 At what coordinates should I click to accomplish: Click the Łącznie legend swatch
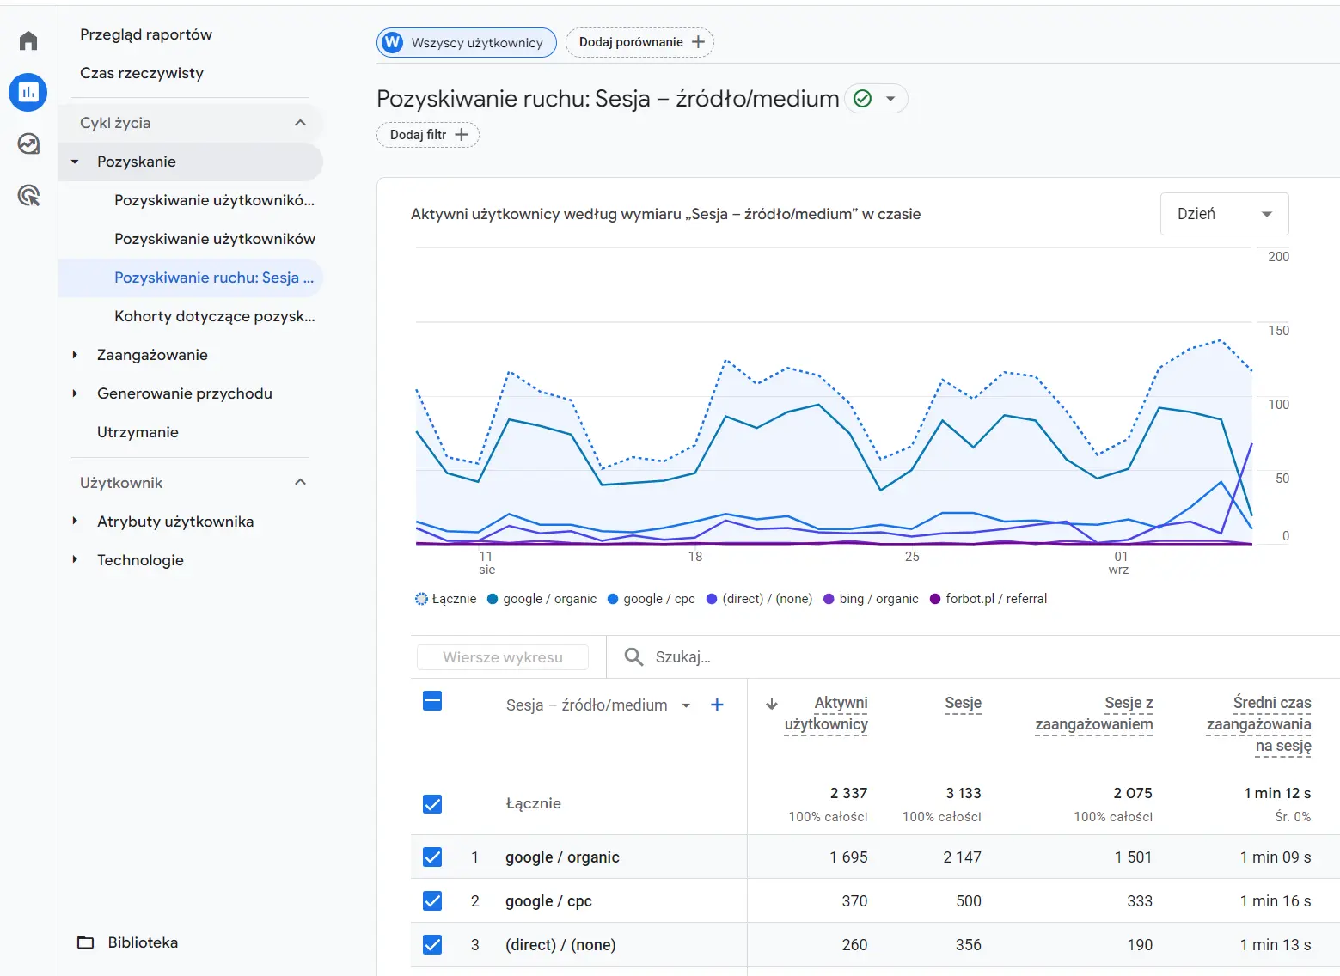point(421,599)
